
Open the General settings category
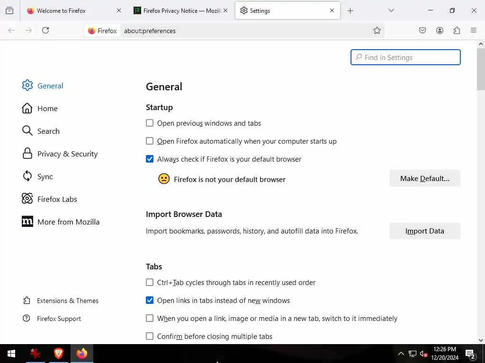pyautogui.click(x=43, y=86)
